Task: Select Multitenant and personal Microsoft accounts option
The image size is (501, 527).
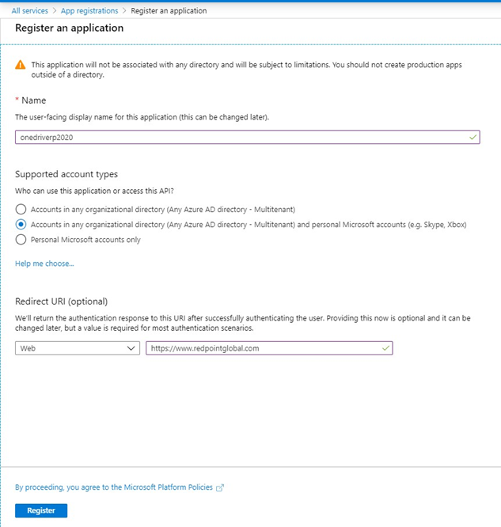Action: pos(21,224)
